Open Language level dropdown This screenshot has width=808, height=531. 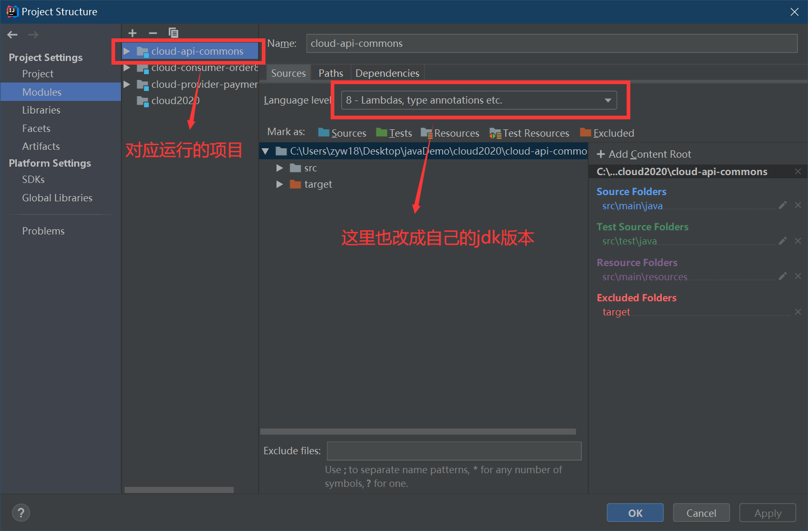click(479, 100)
